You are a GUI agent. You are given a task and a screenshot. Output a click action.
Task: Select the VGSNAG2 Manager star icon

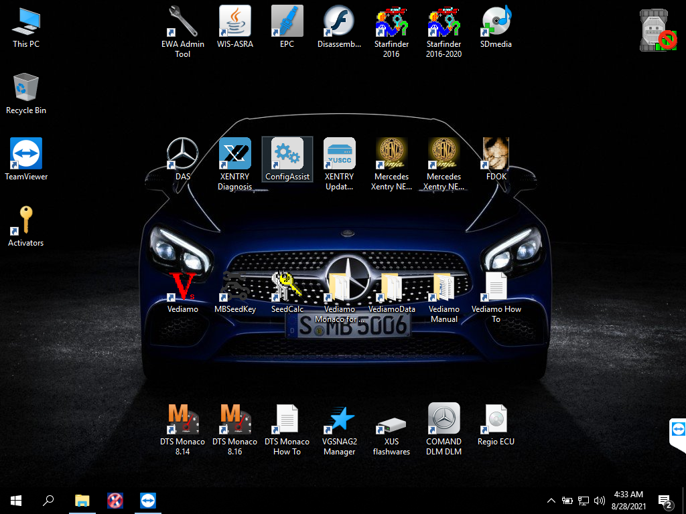(x=339, y=420)
